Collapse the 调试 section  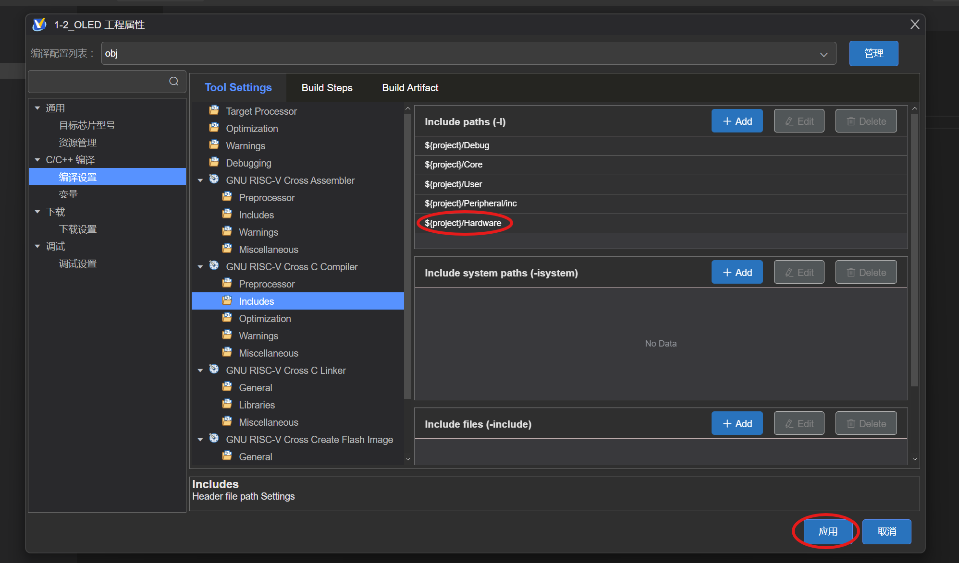tap(37, 246)
